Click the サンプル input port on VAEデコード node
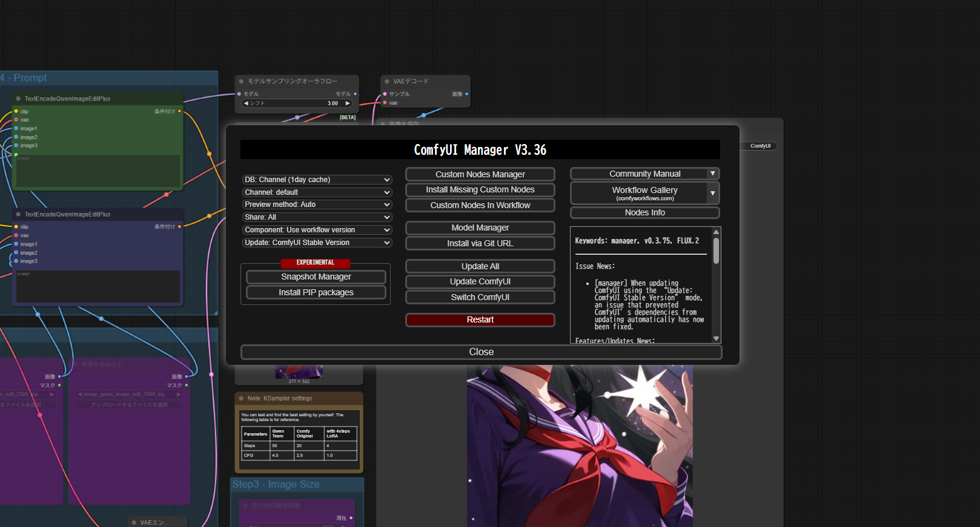The height and width of the screenshot is (527, 980). click(385, 94)
